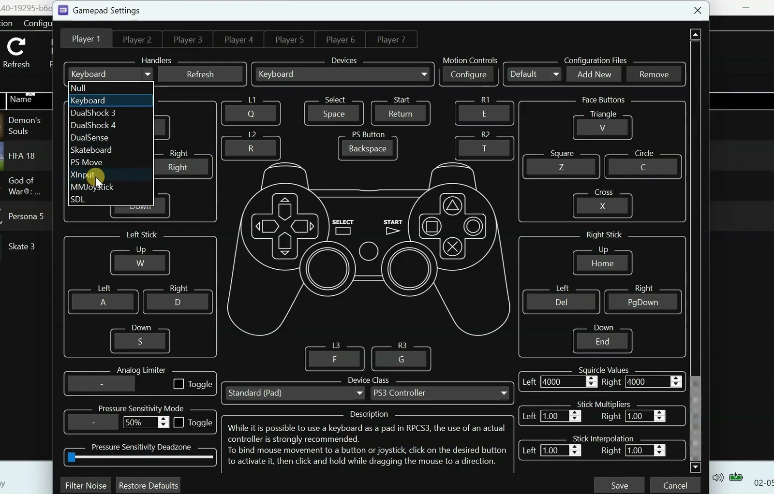Screen dimensions: 774x494
Task: Open Motion Controls Configure button
Action: coord(468,74)
